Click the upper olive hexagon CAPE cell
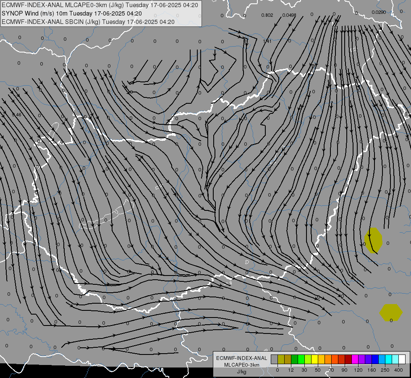This screenshot has width=411, height=378. (x=373, y=240)
